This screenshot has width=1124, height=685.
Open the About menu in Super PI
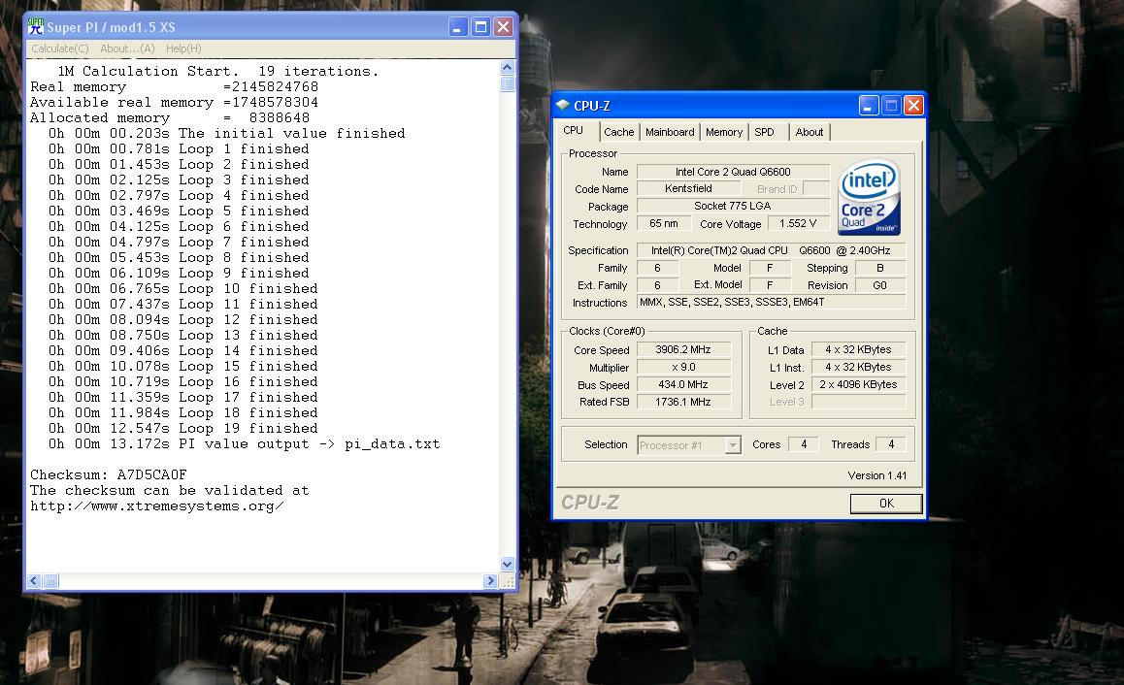tap(127, 49)
